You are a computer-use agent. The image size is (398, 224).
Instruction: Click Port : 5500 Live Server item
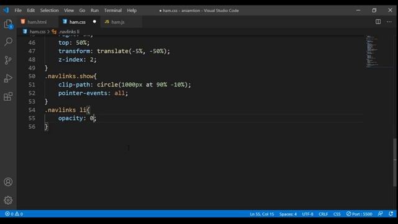coord(359,214)
